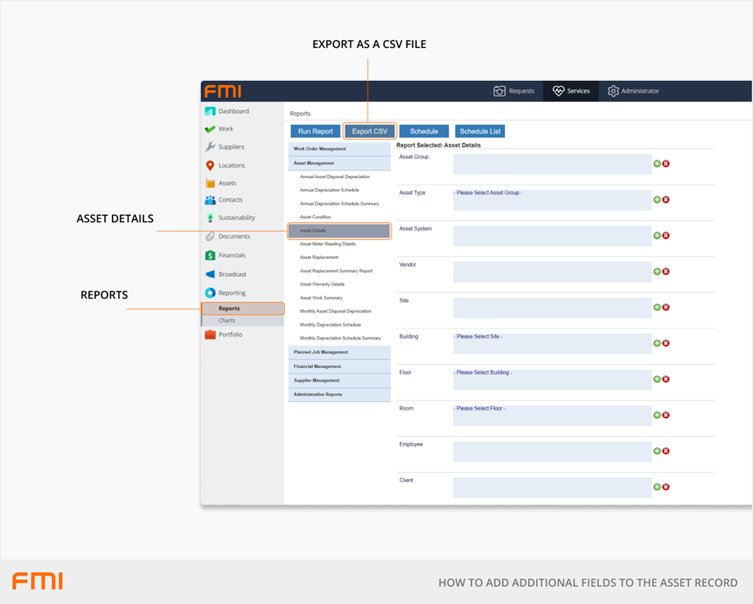753x604 pixels.
Task: Open Suppliers via the wrench icon
Action: pyautogui.click(x=210, y=147)
